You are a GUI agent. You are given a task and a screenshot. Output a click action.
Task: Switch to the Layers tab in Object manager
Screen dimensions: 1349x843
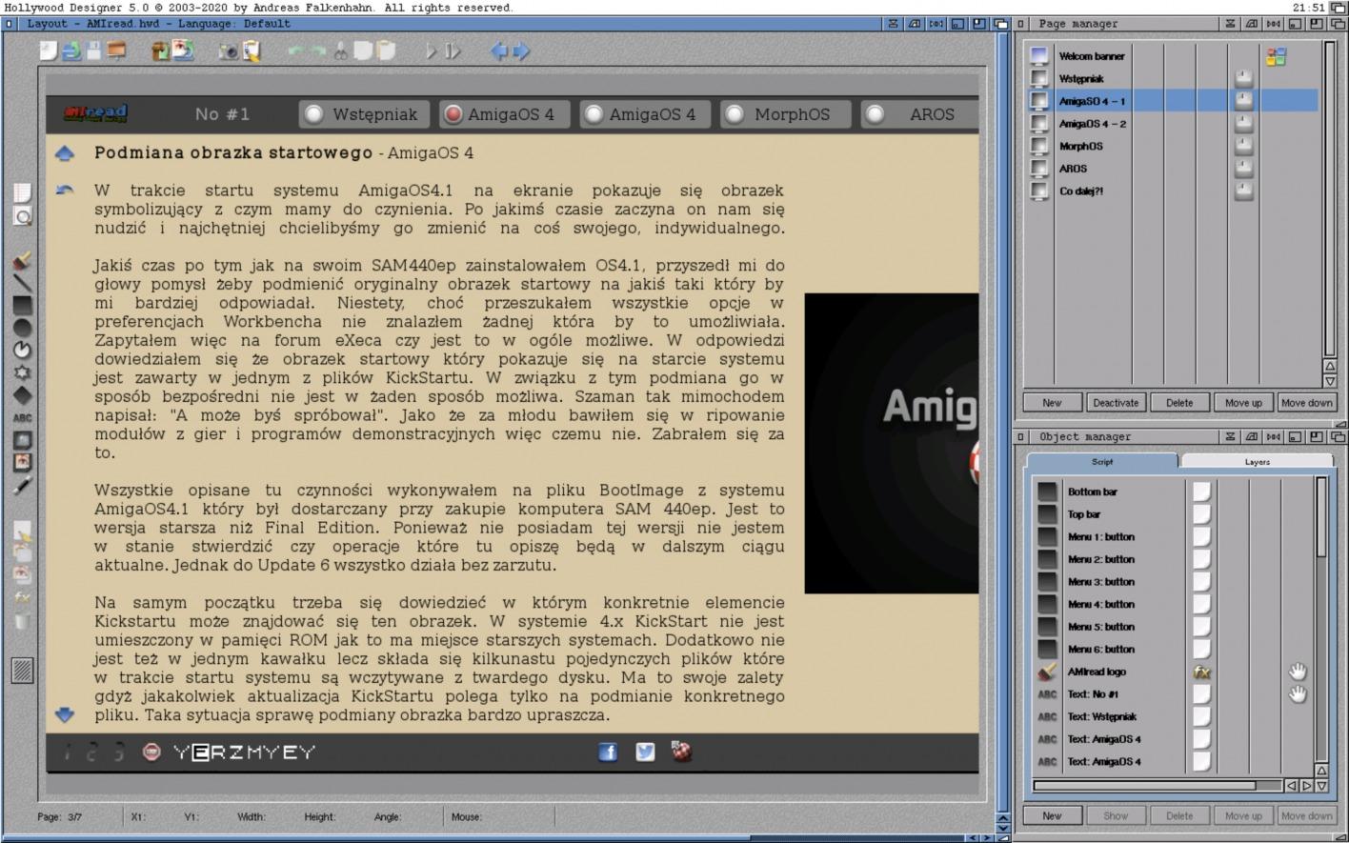point(1257,462)
